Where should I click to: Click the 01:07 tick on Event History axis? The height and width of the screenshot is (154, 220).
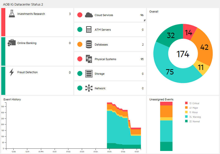click(x=137, y=151)
